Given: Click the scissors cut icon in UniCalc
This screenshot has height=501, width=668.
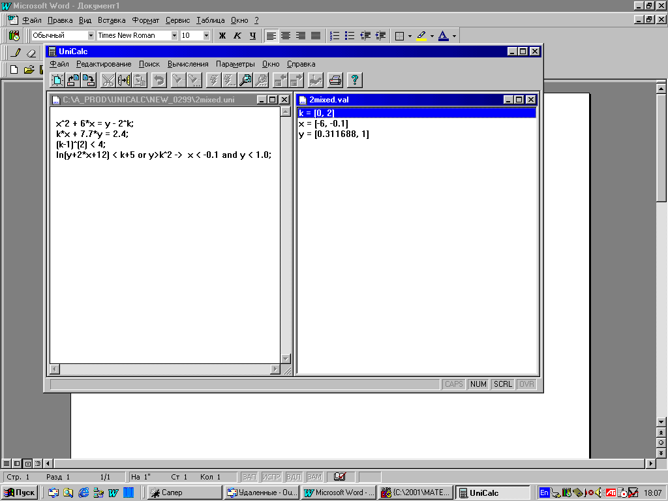Looking at the screenshot, I should click(108, 80).
